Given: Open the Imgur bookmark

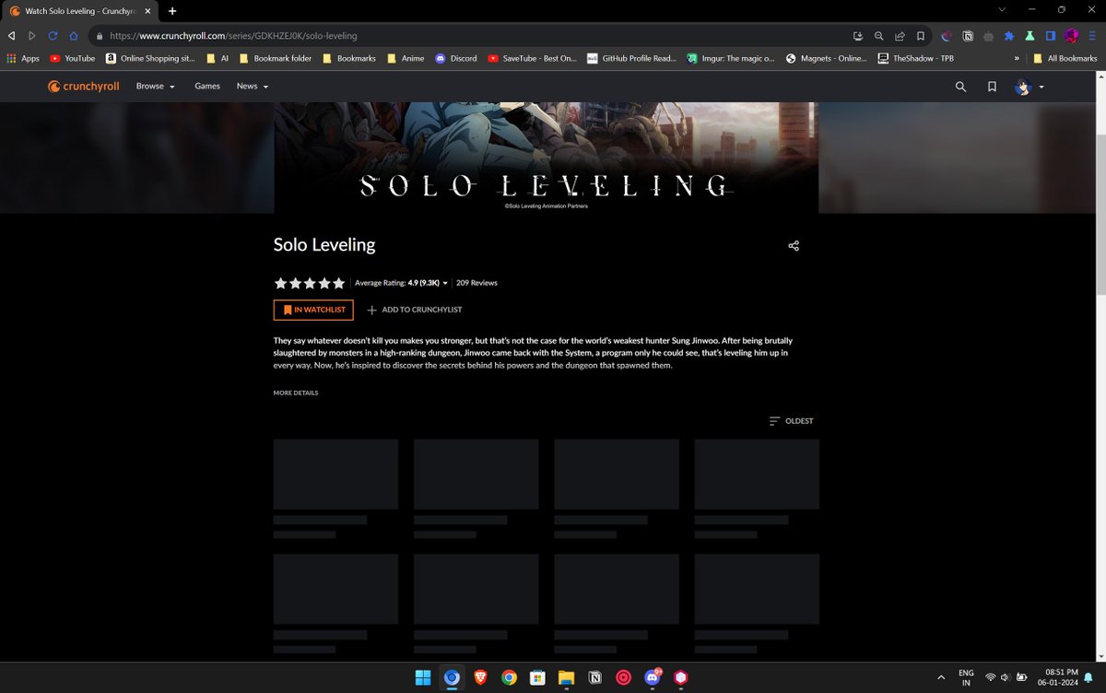Looking at the screenshot, I should click(732, 58).
